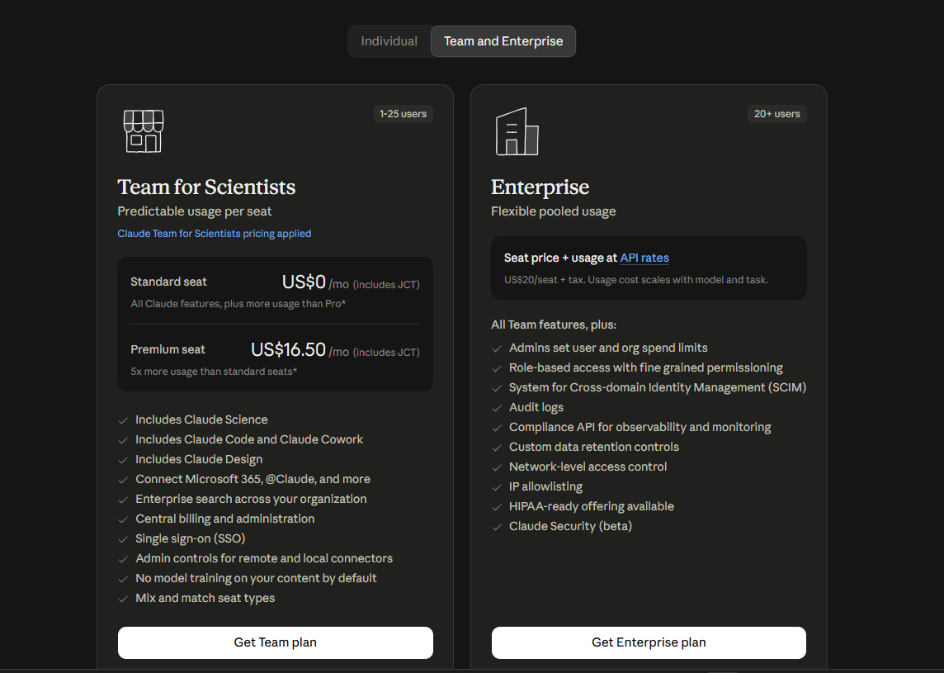944x673 pixels.
Task: Click checkmark beside Compliance API feature
Action: 498,429
